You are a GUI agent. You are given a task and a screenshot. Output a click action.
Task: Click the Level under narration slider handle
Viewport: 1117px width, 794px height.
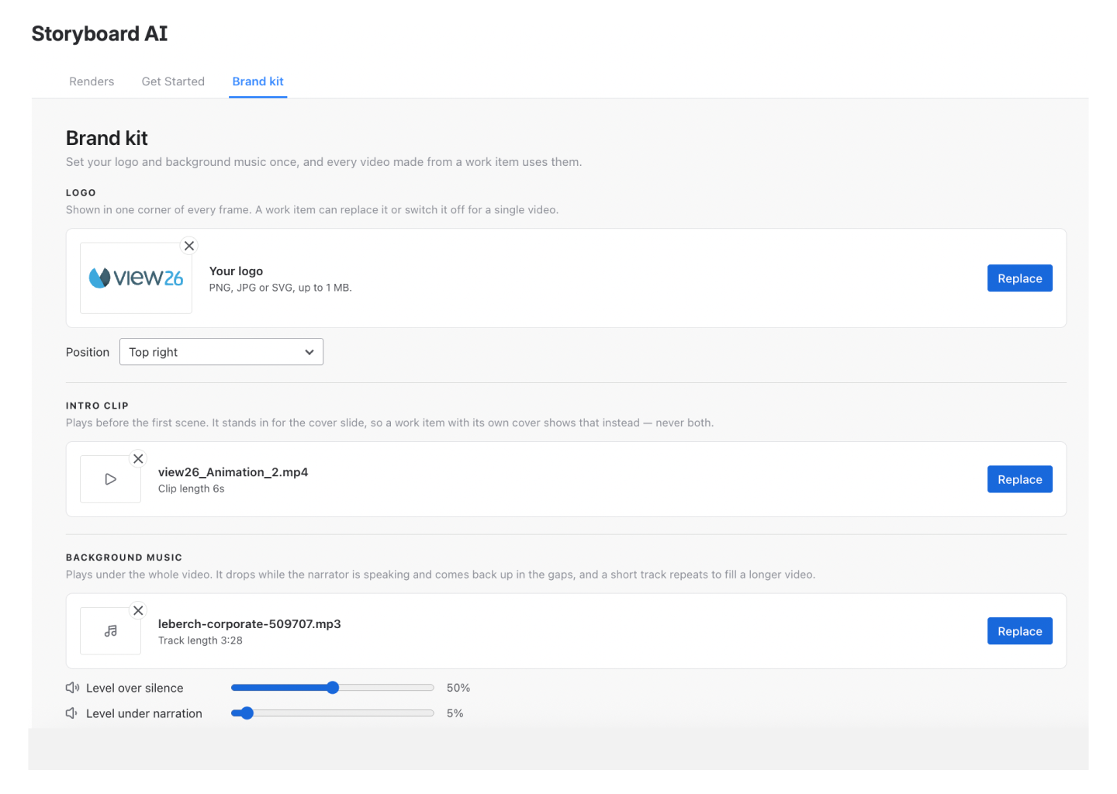click(247, 713)
